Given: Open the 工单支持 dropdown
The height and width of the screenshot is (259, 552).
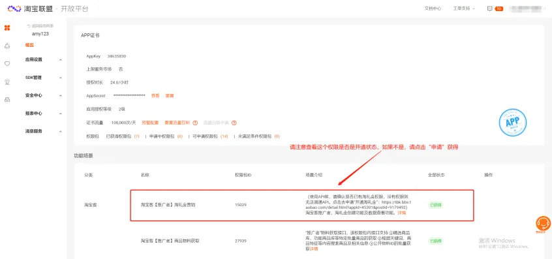Looking at the screenshot, I should click(464, 8).
